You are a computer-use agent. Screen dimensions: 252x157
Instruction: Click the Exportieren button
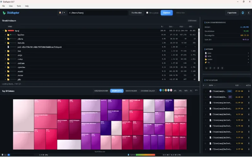232,13
